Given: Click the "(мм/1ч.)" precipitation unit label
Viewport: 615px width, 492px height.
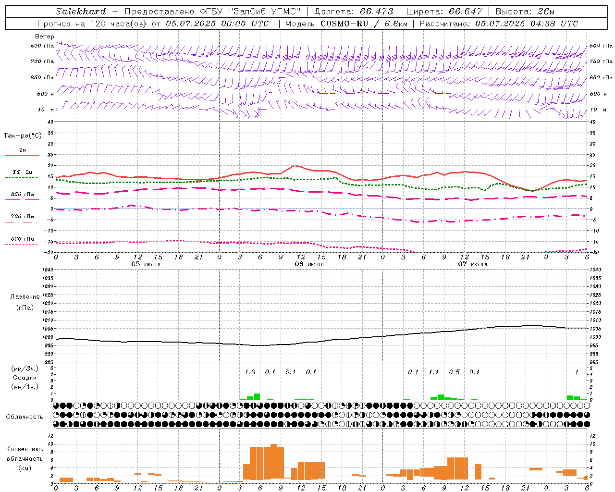Looking at the screenshot, I should [24, 387].
